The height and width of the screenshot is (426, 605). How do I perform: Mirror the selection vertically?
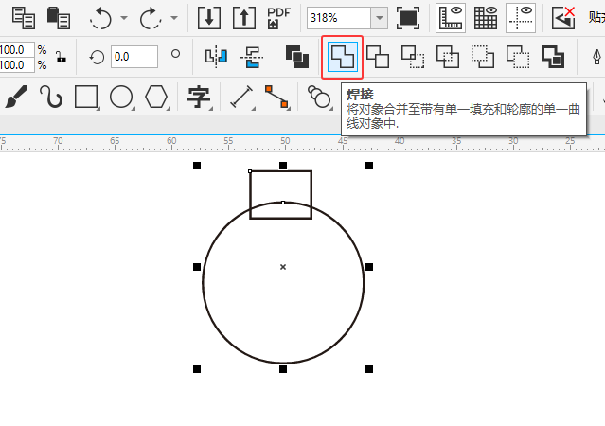(x=252, y=57)
